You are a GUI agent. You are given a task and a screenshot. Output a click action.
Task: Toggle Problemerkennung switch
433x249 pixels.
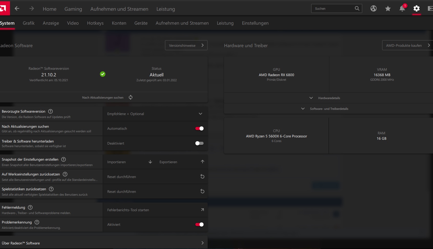199,224
